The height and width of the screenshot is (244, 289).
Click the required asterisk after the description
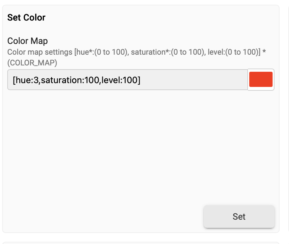[x=264, y=52]
